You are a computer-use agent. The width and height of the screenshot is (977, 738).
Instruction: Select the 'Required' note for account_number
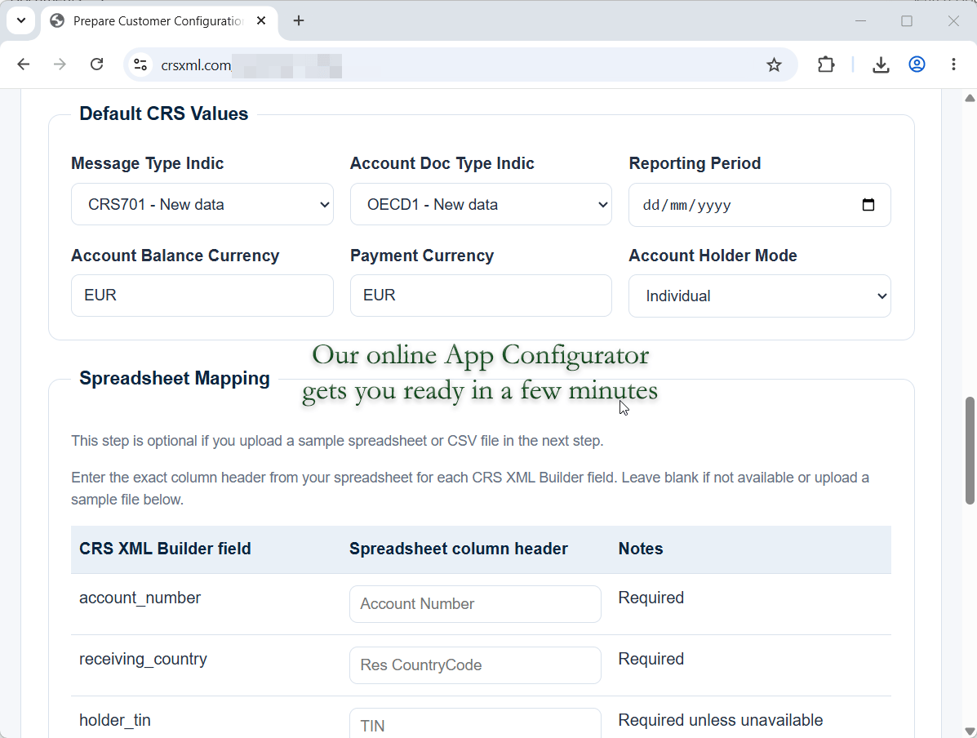point(651,598)
